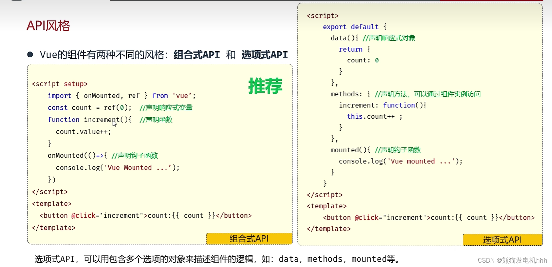Click "function increment(){" in the setup script

pos(90,119)
